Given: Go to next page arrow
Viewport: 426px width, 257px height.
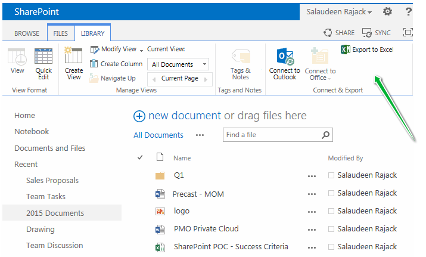Looking at the screenshot, I should tap(206, 79).
